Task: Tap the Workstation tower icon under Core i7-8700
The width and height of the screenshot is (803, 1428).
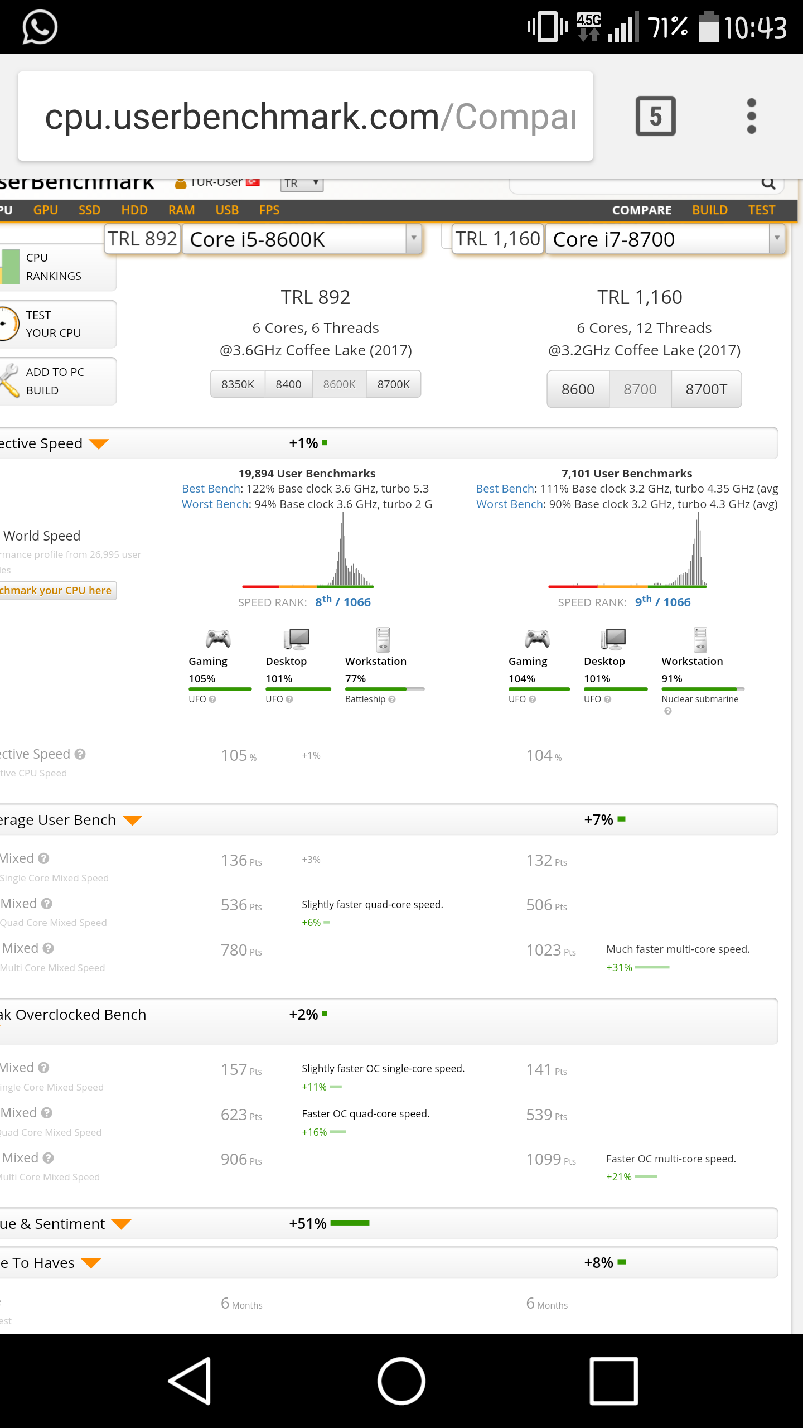Action: (700, 639)
